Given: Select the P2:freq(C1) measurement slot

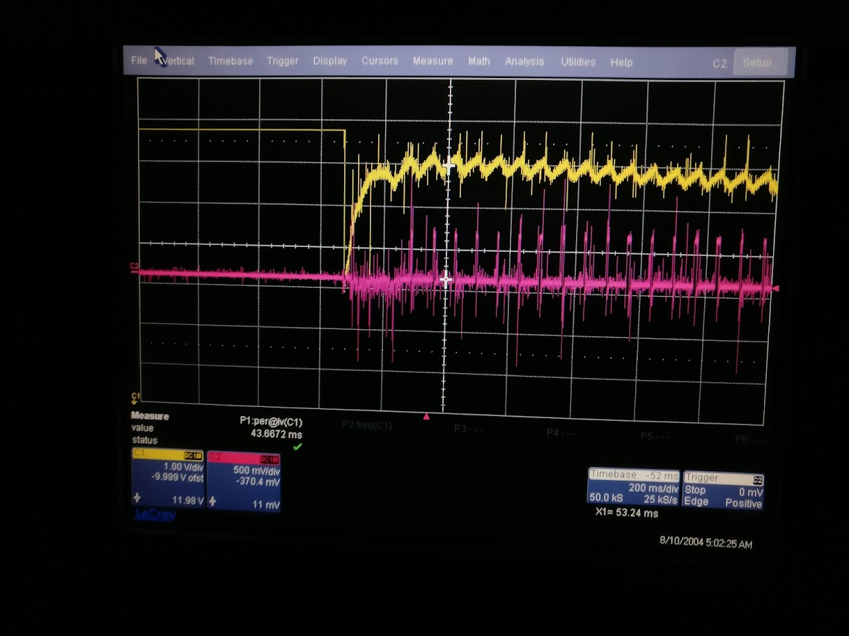Looking at the screenshot, I should coord(367,424).
